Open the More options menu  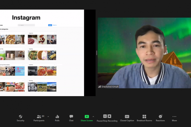[x=174, y=117]
